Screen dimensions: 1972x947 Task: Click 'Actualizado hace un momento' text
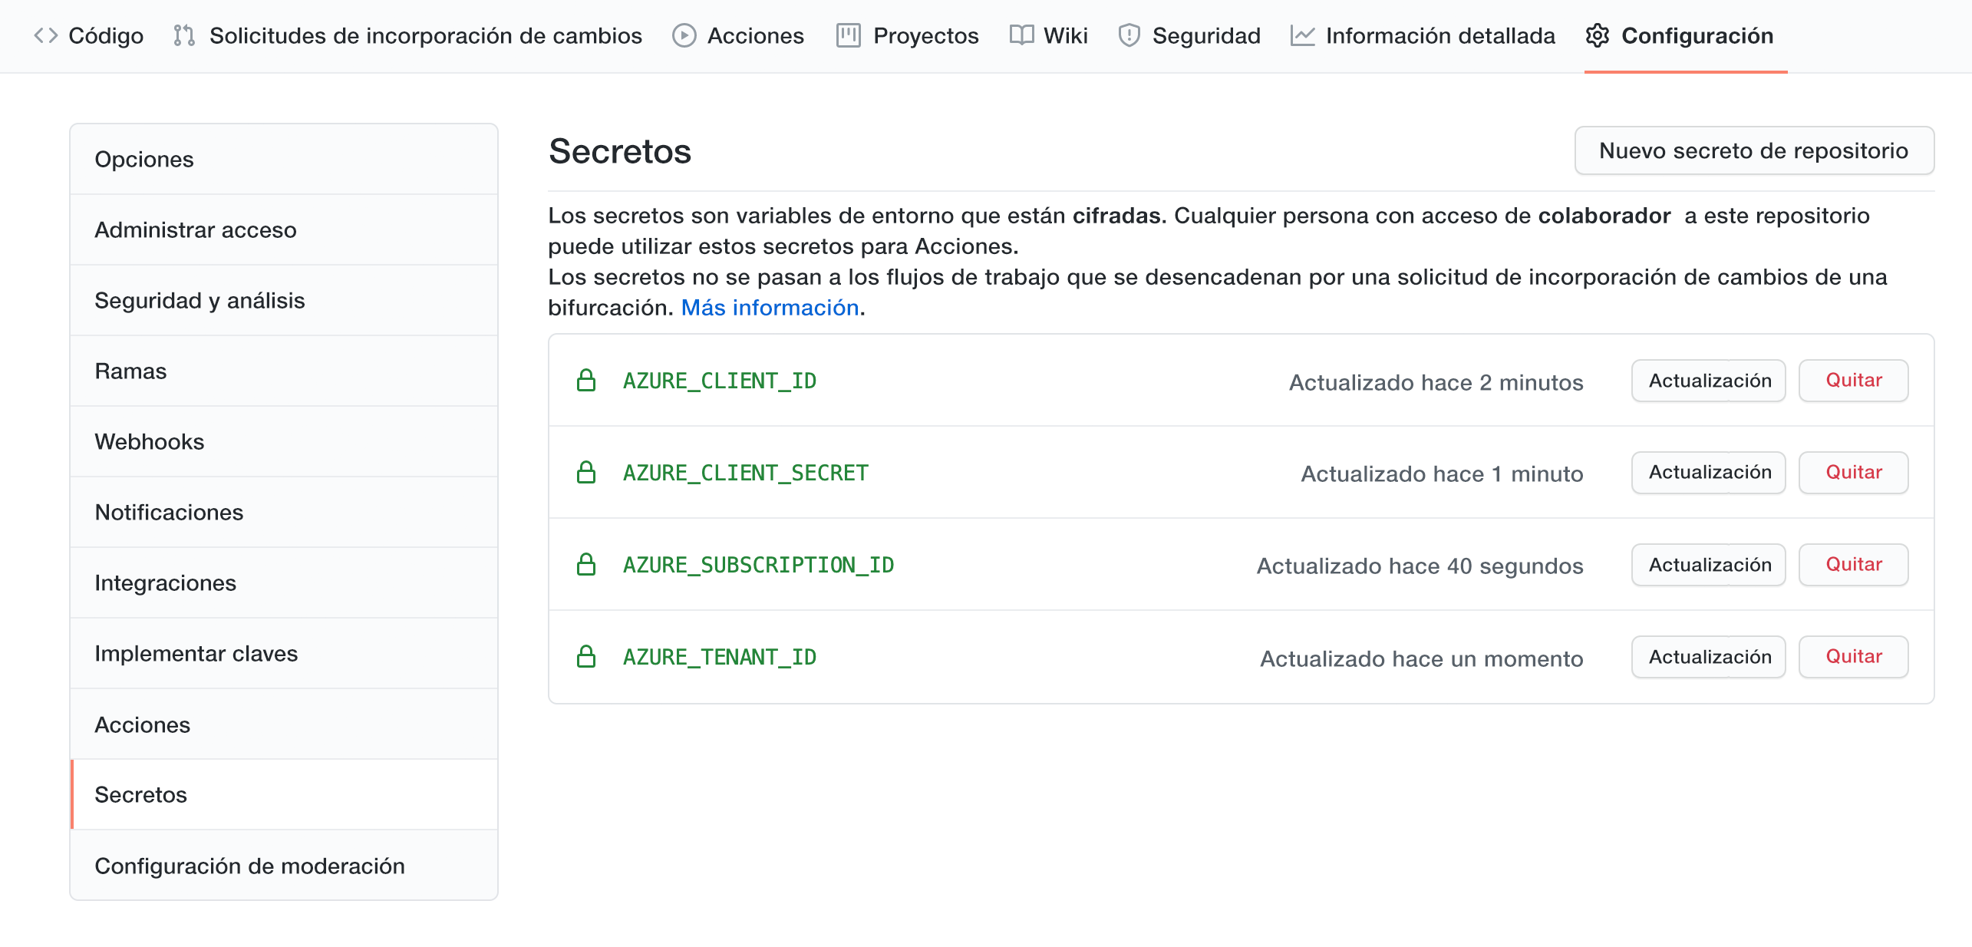(x=1422, y=658)
